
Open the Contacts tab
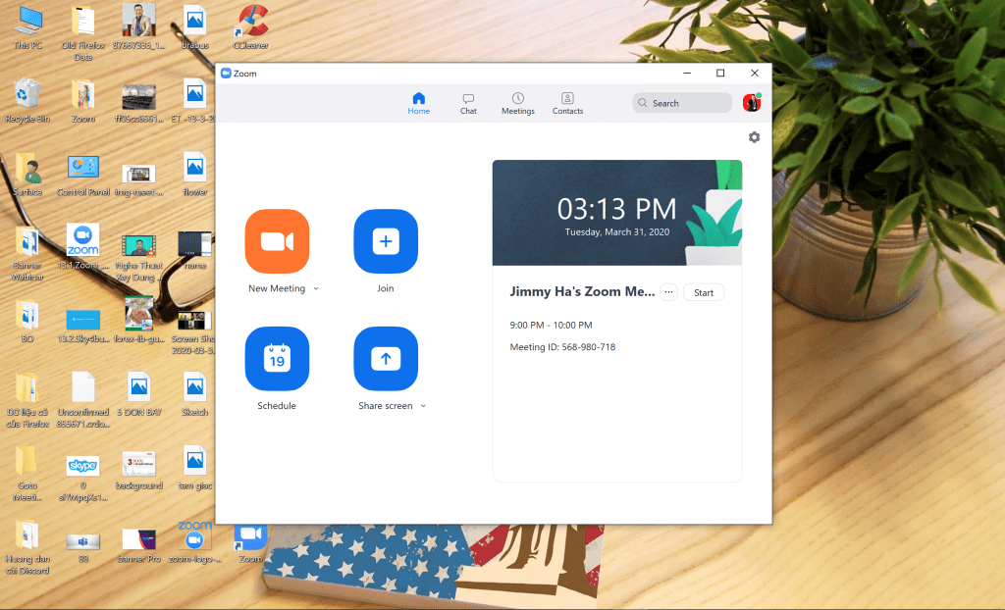tap(567, 103)
